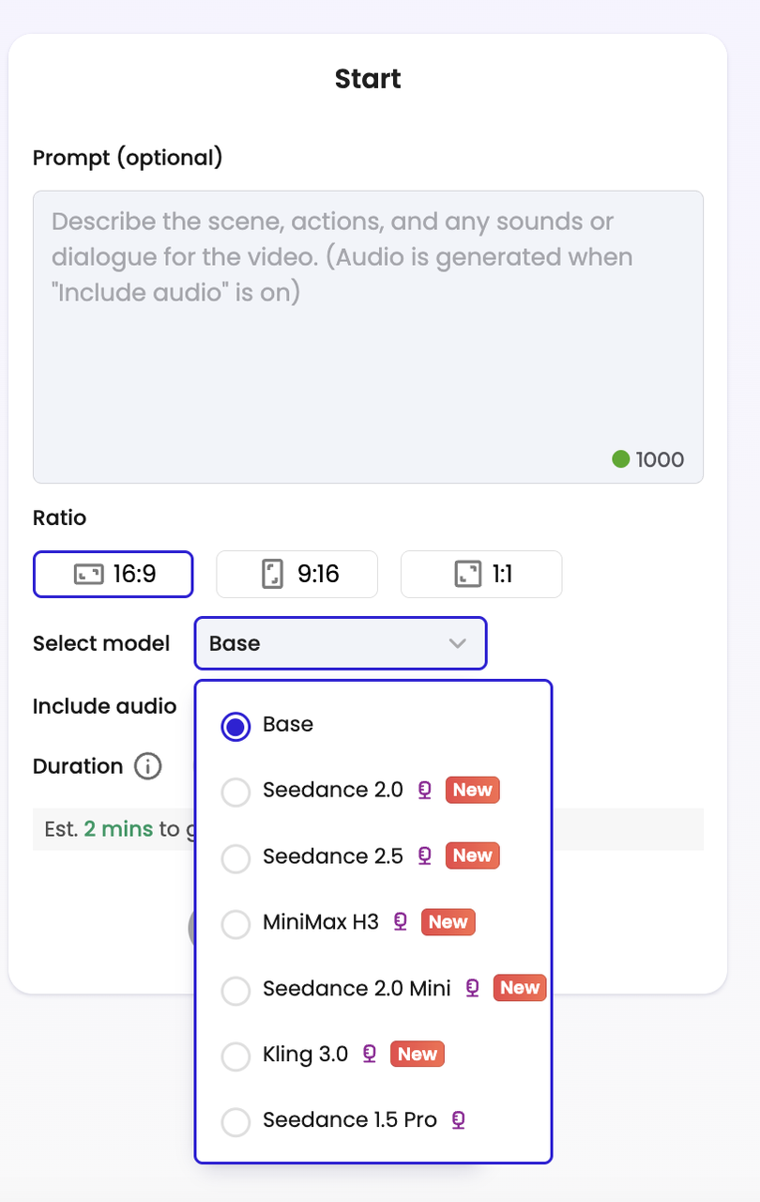Click the audio microphone icon beside Seedance 1.5 Pro
Image resolution: width=760 pixels, height=1202 pixels.
coord(458,1120)
